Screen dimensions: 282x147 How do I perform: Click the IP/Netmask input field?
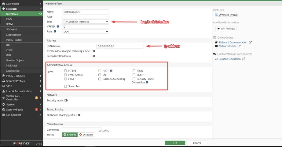[120, 46]
